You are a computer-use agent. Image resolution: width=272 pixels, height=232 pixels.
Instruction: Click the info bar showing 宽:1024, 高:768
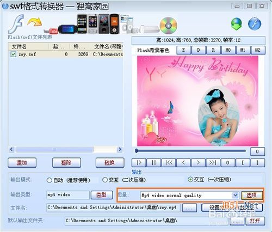199,40
